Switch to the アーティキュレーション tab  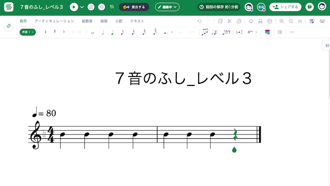(54, 21)
